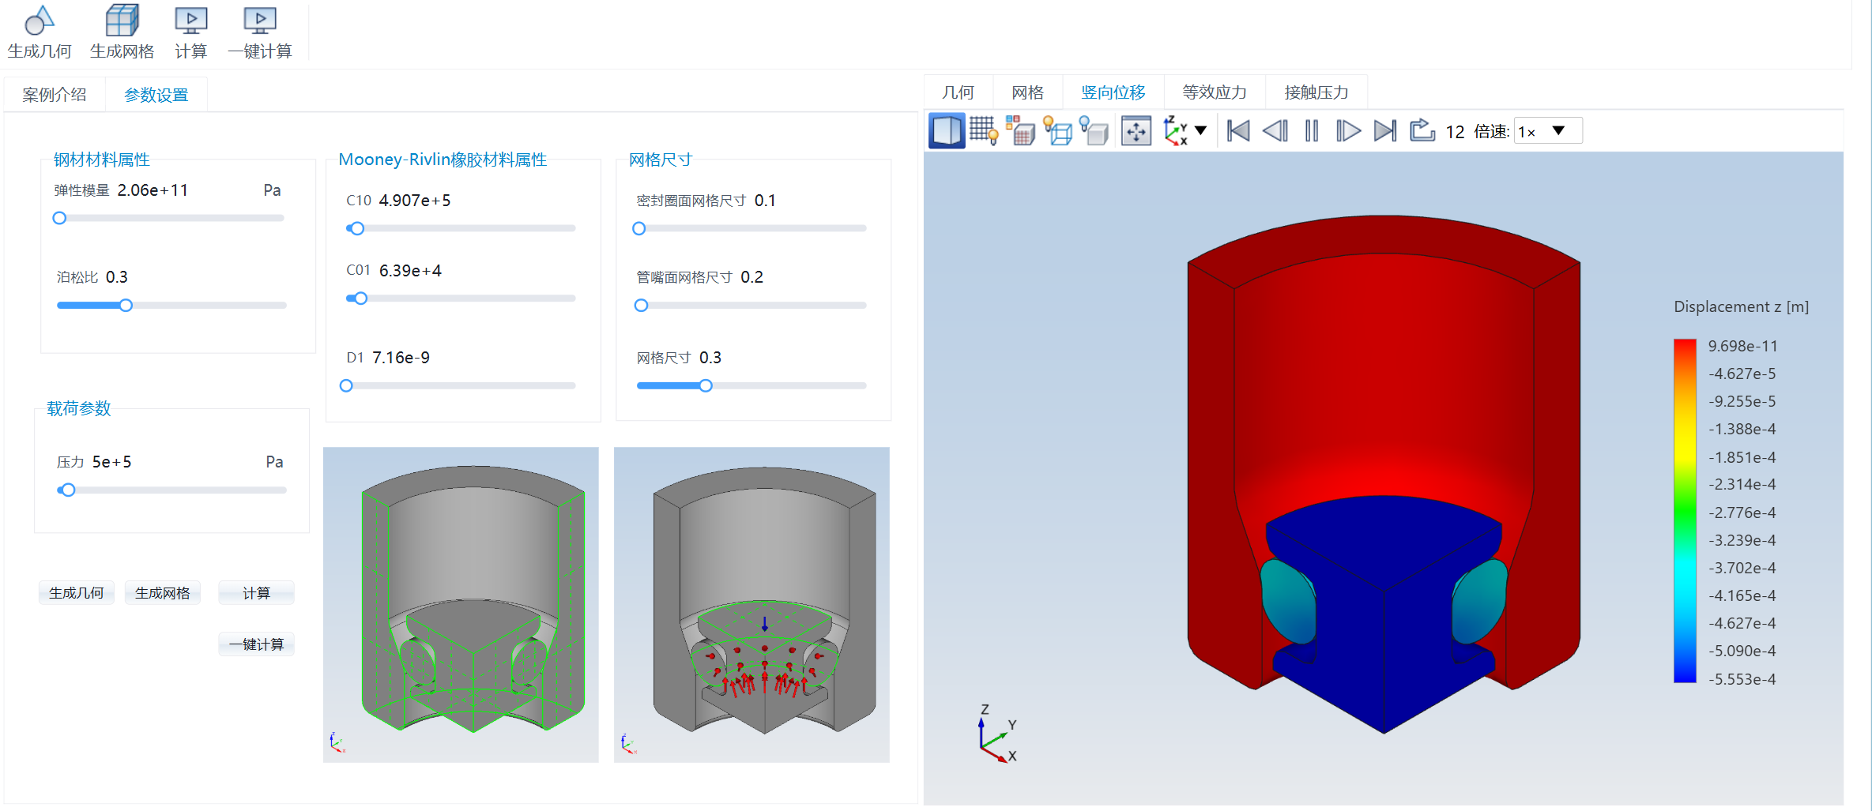This screenshot has width=1872, height=811.
Task: Click the 钢材材料属性 group title
Action: (102, 160)
